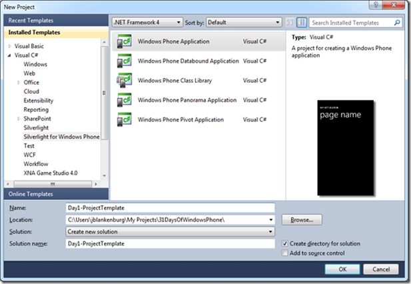Click Windows Phone Class Library text
This screenshot has width=411, height=284.
tap(175, 81)
